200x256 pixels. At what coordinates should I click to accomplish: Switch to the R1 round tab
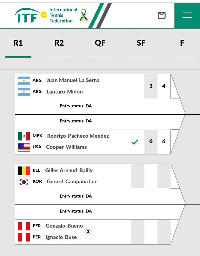18,43
